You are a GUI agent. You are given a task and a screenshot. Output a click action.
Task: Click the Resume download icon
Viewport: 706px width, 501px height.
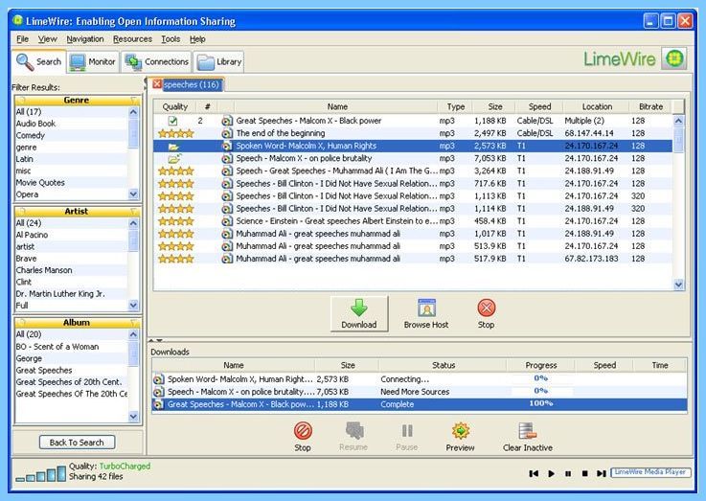353,431
